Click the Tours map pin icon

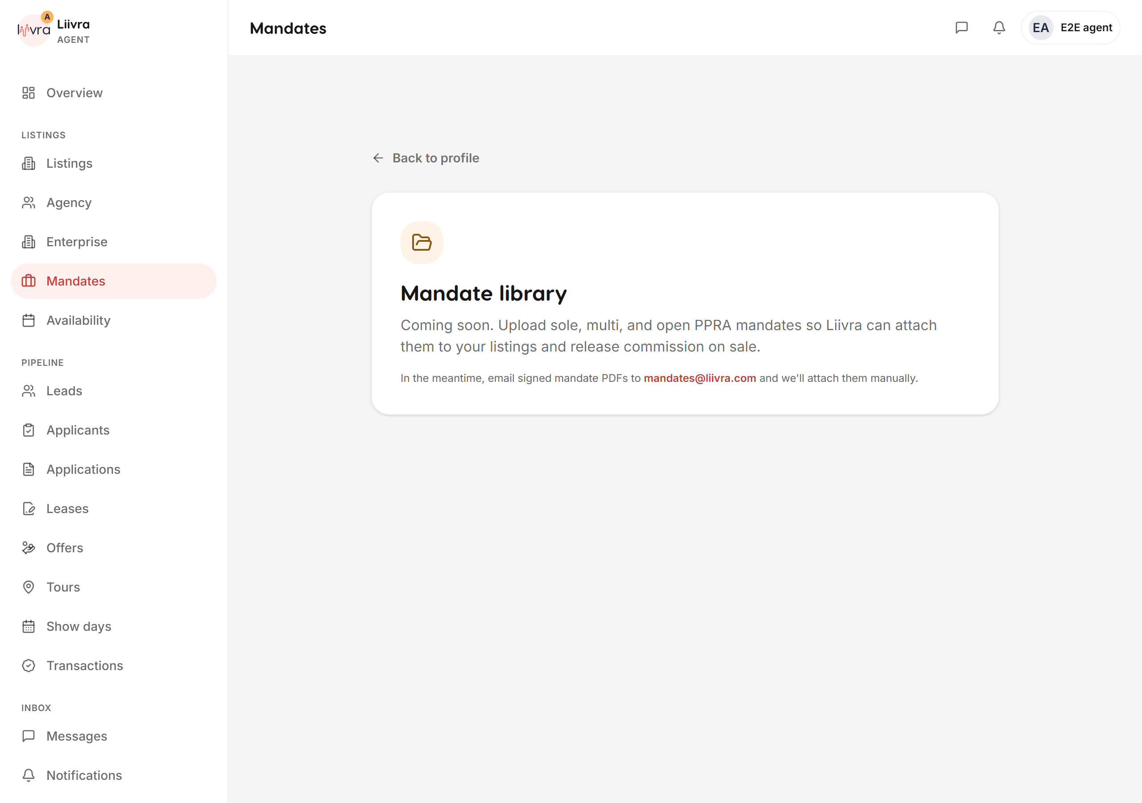(x=29, y=587)
